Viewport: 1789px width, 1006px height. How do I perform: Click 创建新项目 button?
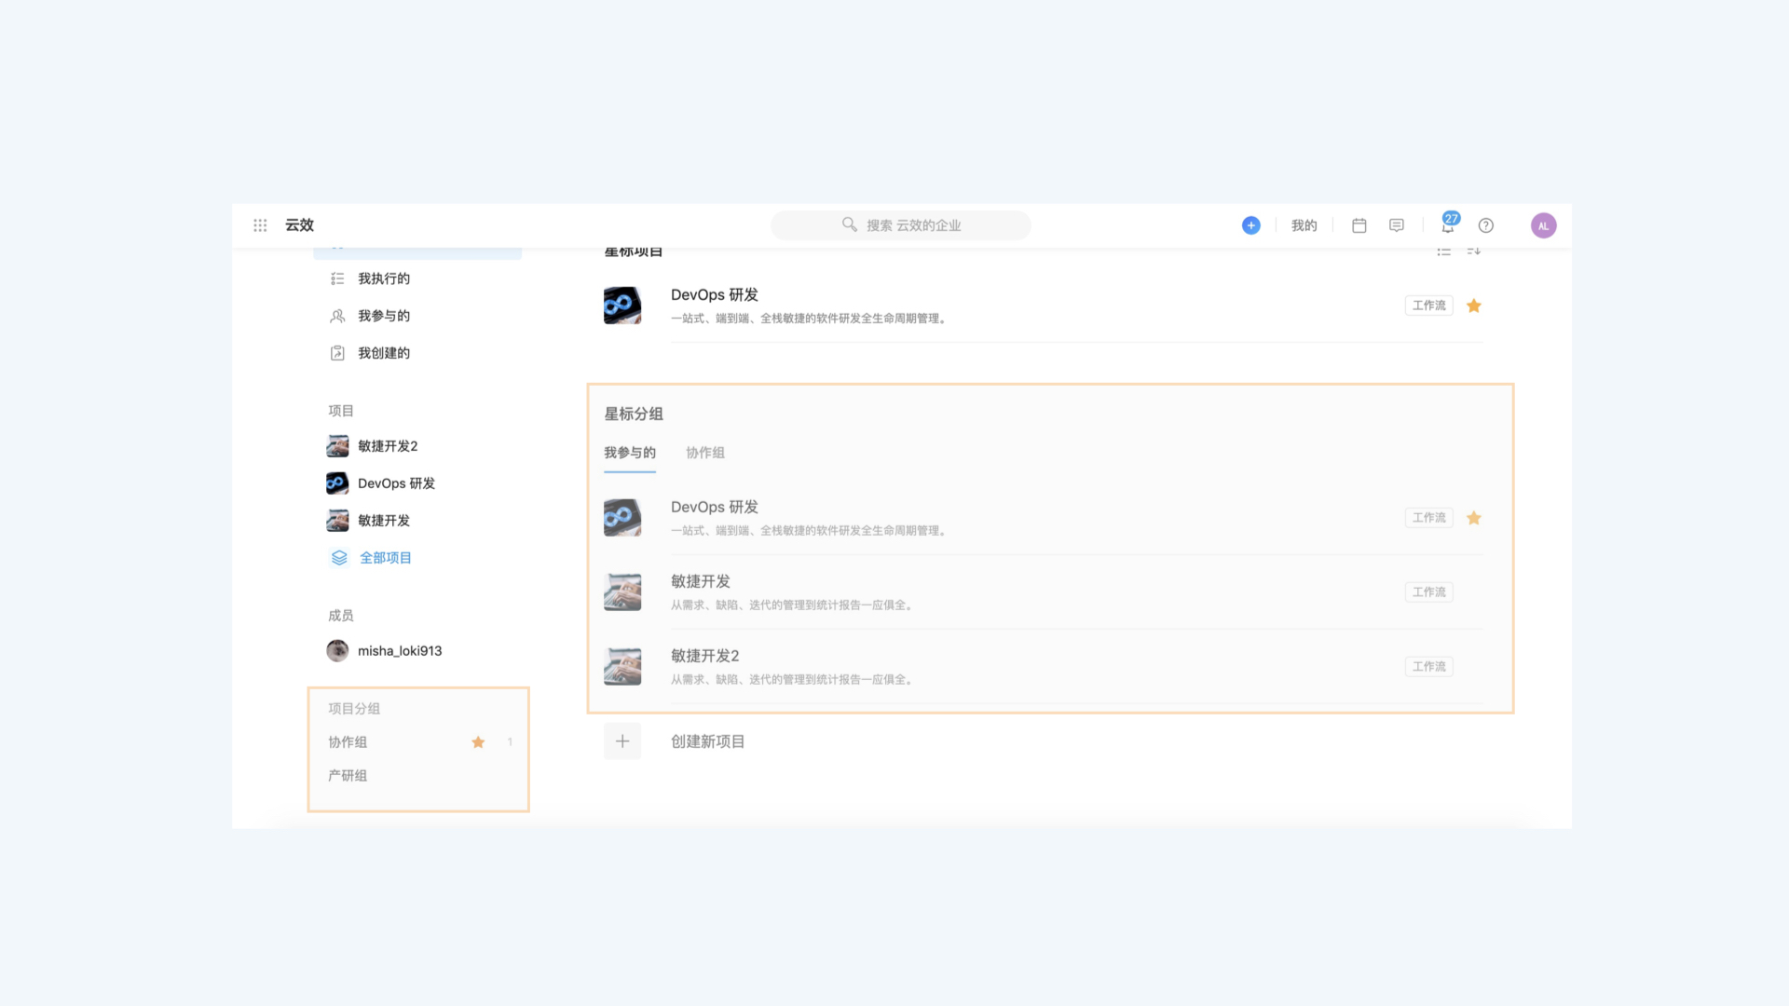point(710,741)
